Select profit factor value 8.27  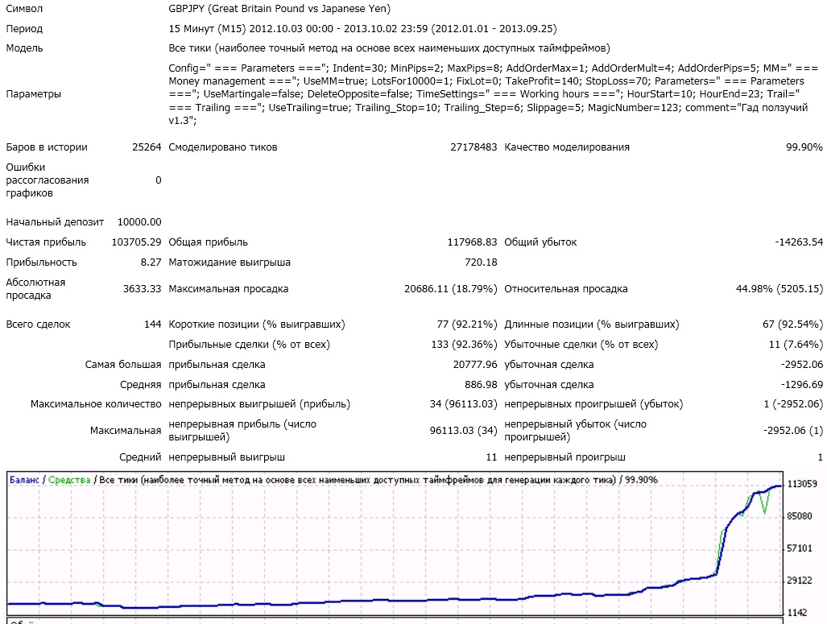[151, 262]
